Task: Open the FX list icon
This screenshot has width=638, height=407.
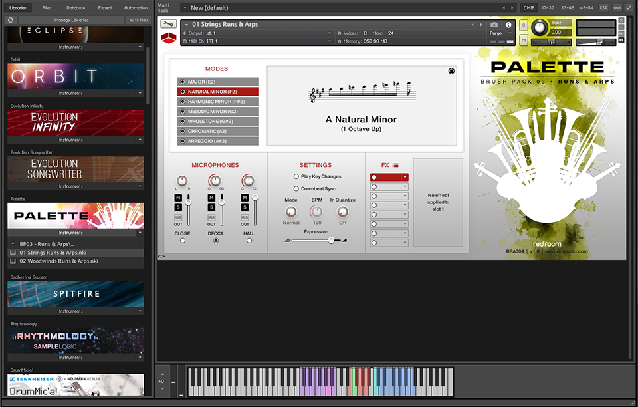Action: [x=395, y=165]
